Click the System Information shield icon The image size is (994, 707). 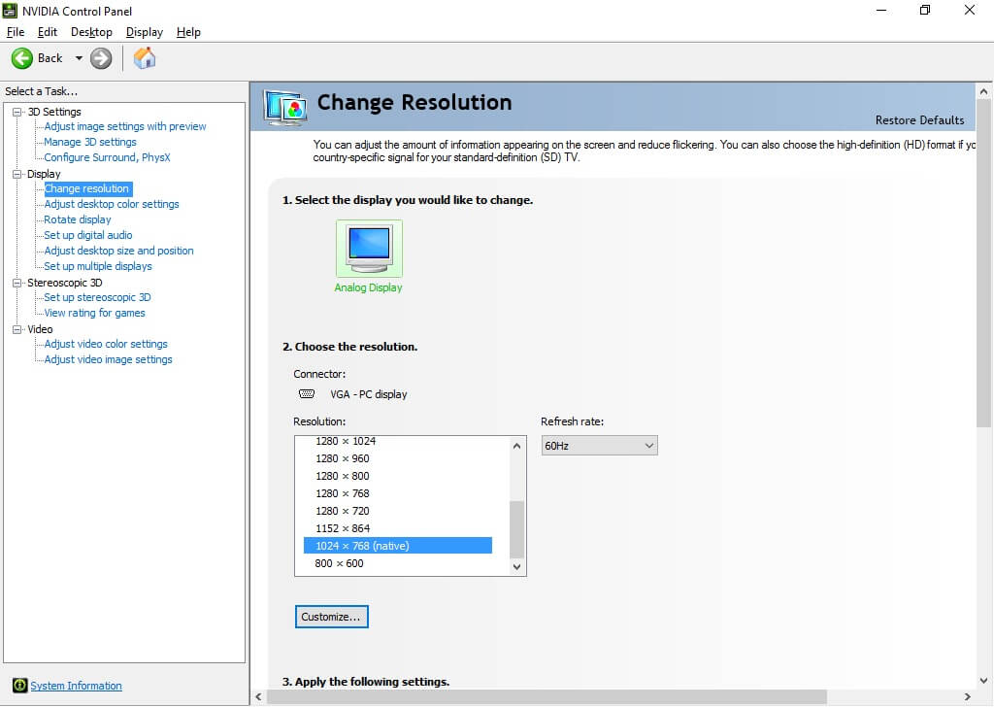pos(19,686)
